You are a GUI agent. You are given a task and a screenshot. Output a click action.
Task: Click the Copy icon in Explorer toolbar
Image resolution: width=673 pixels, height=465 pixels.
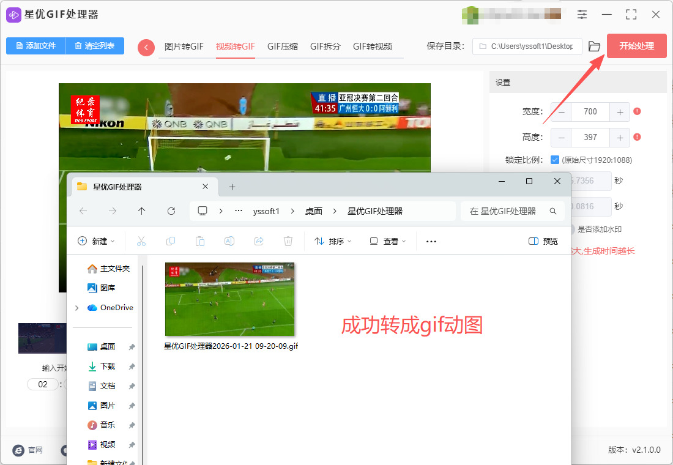pyautogui.click(x=171, y=241)
